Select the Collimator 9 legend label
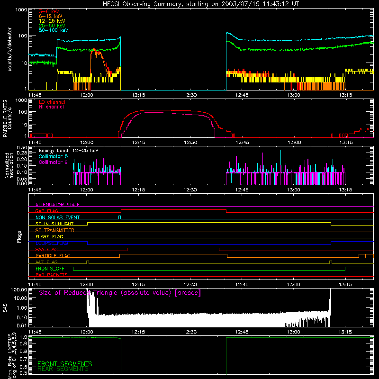Screen dimensions: 379x379 (53, 162)
